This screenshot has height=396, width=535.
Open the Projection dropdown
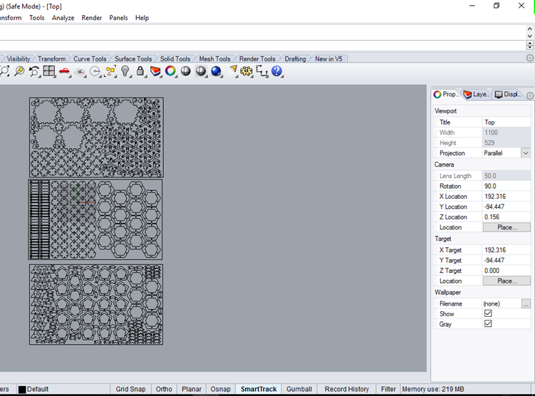(526, 153)
